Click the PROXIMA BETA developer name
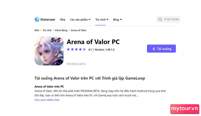The height and width of the screenshot is (116, 201). [x=76, y=64]
